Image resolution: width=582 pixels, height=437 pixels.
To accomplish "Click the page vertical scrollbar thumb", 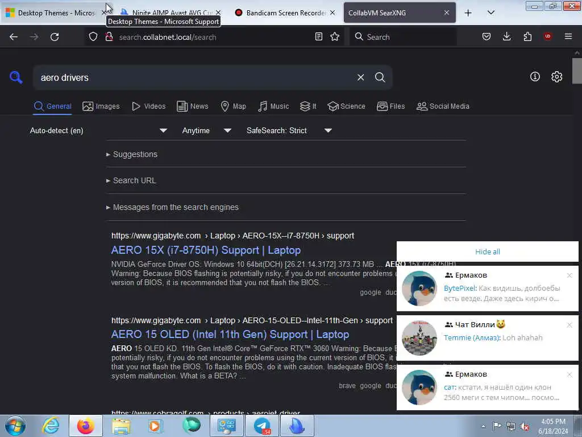I will click(x=577, y=71).
